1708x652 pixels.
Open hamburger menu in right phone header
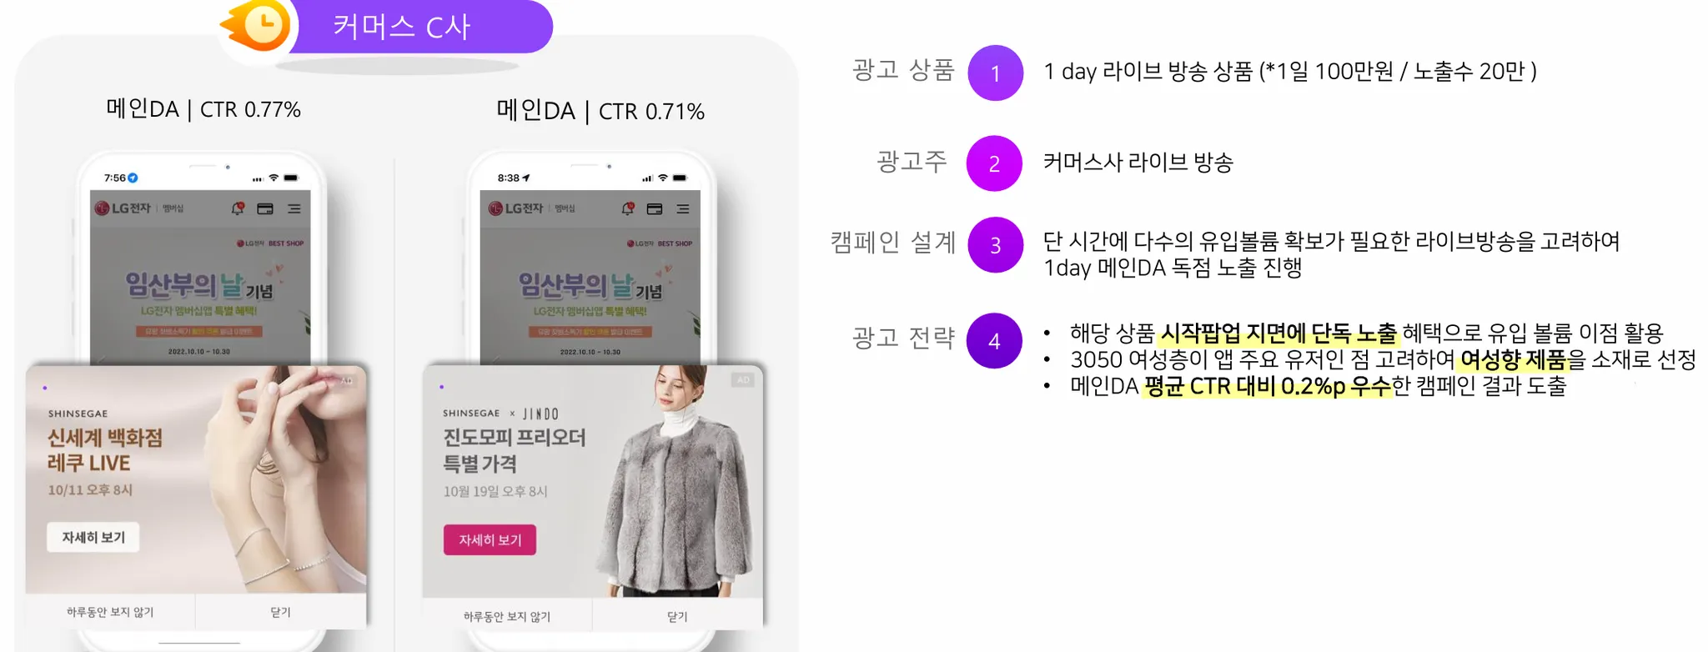(x=683, y=209)
